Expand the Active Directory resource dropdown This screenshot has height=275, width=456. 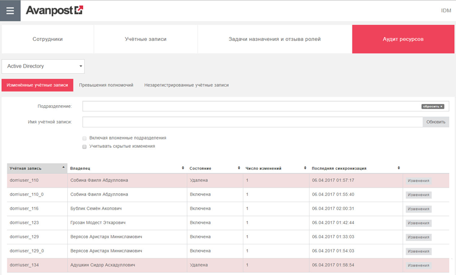point(43,66)
